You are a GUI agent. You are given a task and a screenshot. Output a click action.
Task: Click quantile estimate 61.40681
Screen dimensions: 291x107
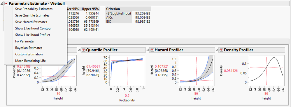tap(93, 66)
